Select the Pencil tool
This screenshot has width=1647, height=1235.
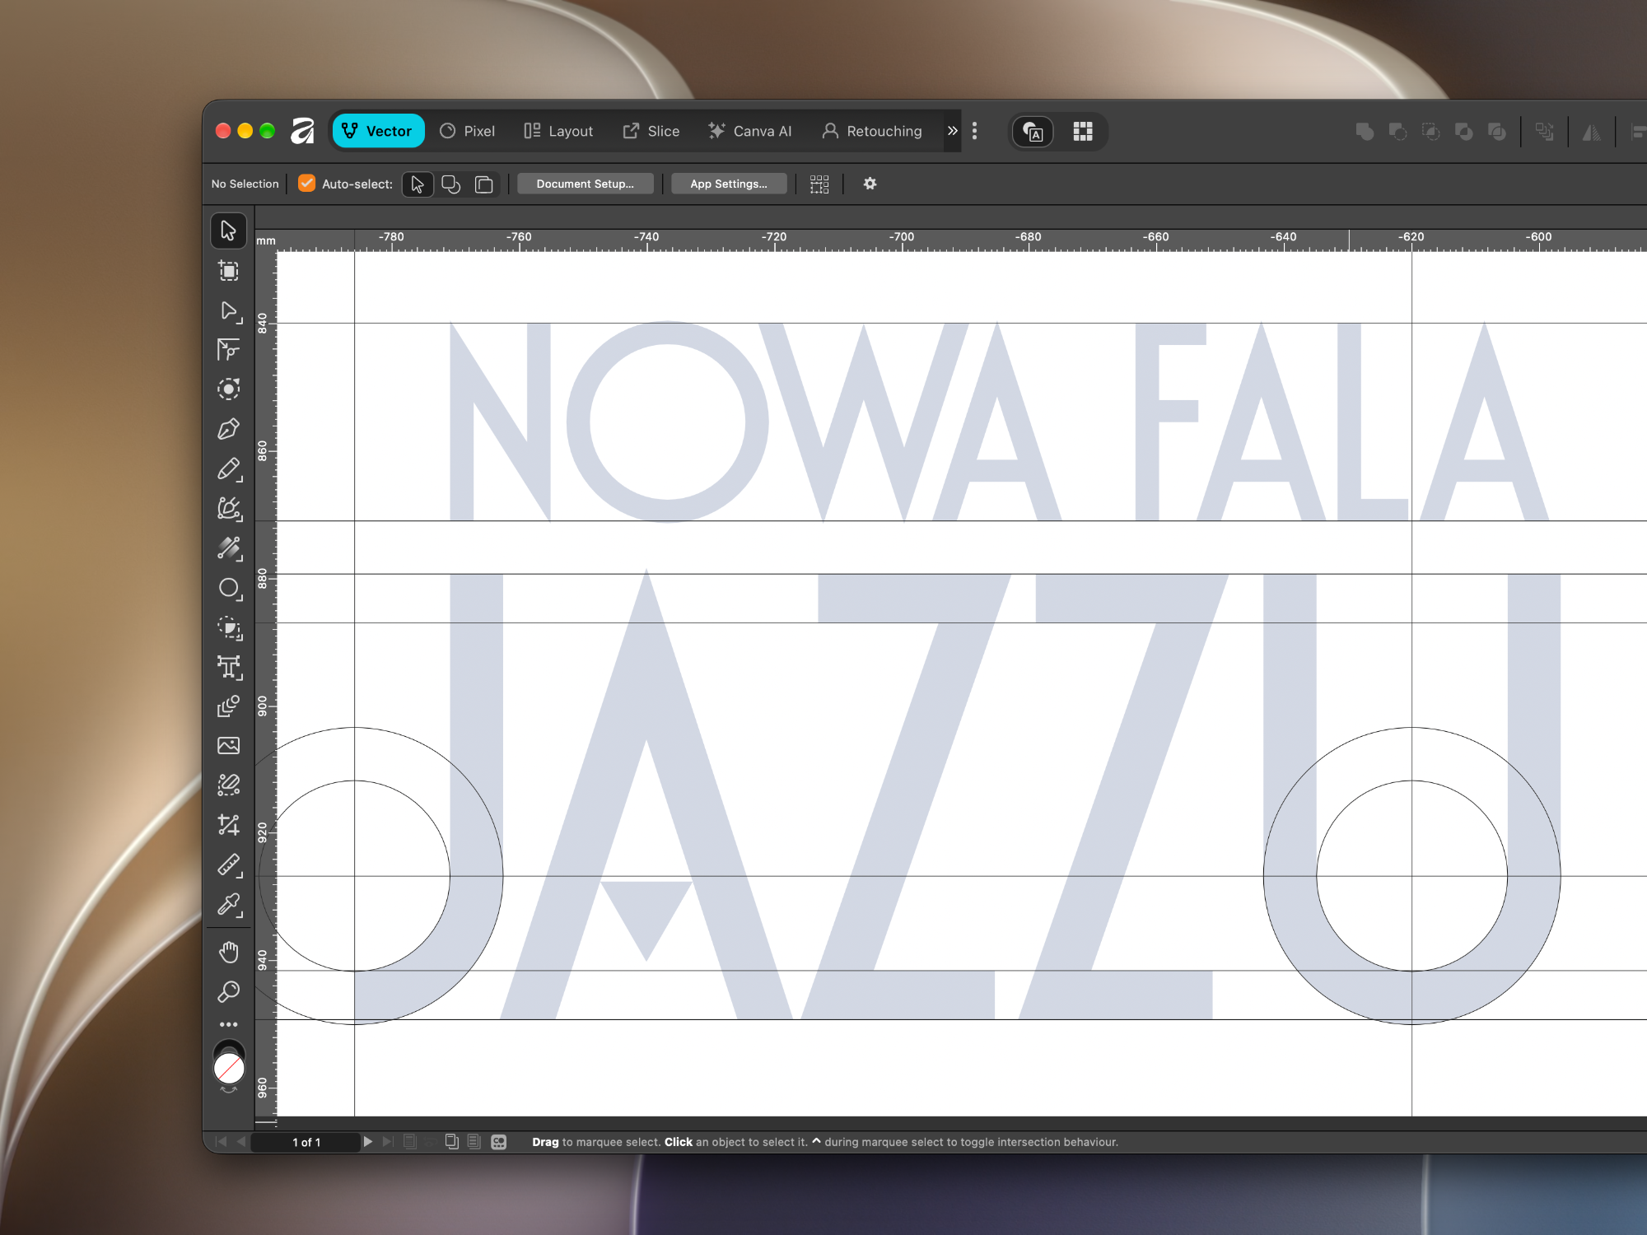tap(228, 468)
